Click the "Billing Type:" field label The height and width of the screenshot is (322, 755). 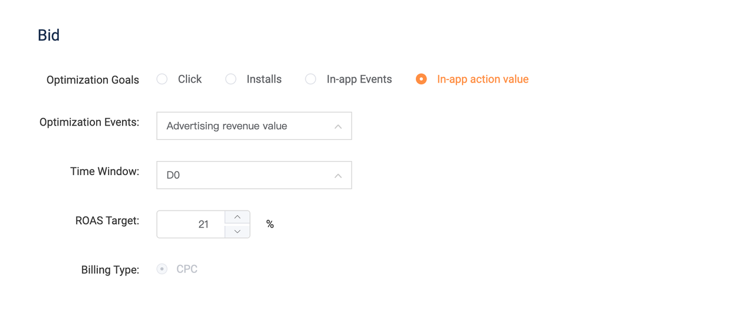click(110, 270)
